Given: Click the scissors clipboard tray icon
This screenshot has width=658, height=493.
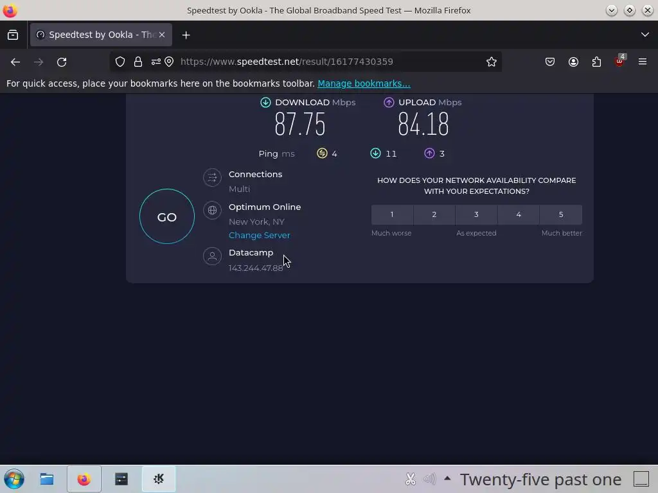Looking at the screenshot, I should coord(411,479).
